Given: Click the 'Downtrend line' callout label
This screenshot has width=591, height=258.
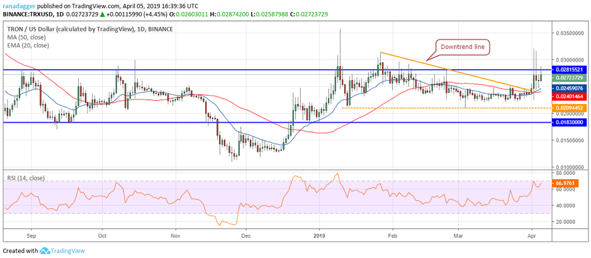Looking at the screenshot, I should point(462,47).
